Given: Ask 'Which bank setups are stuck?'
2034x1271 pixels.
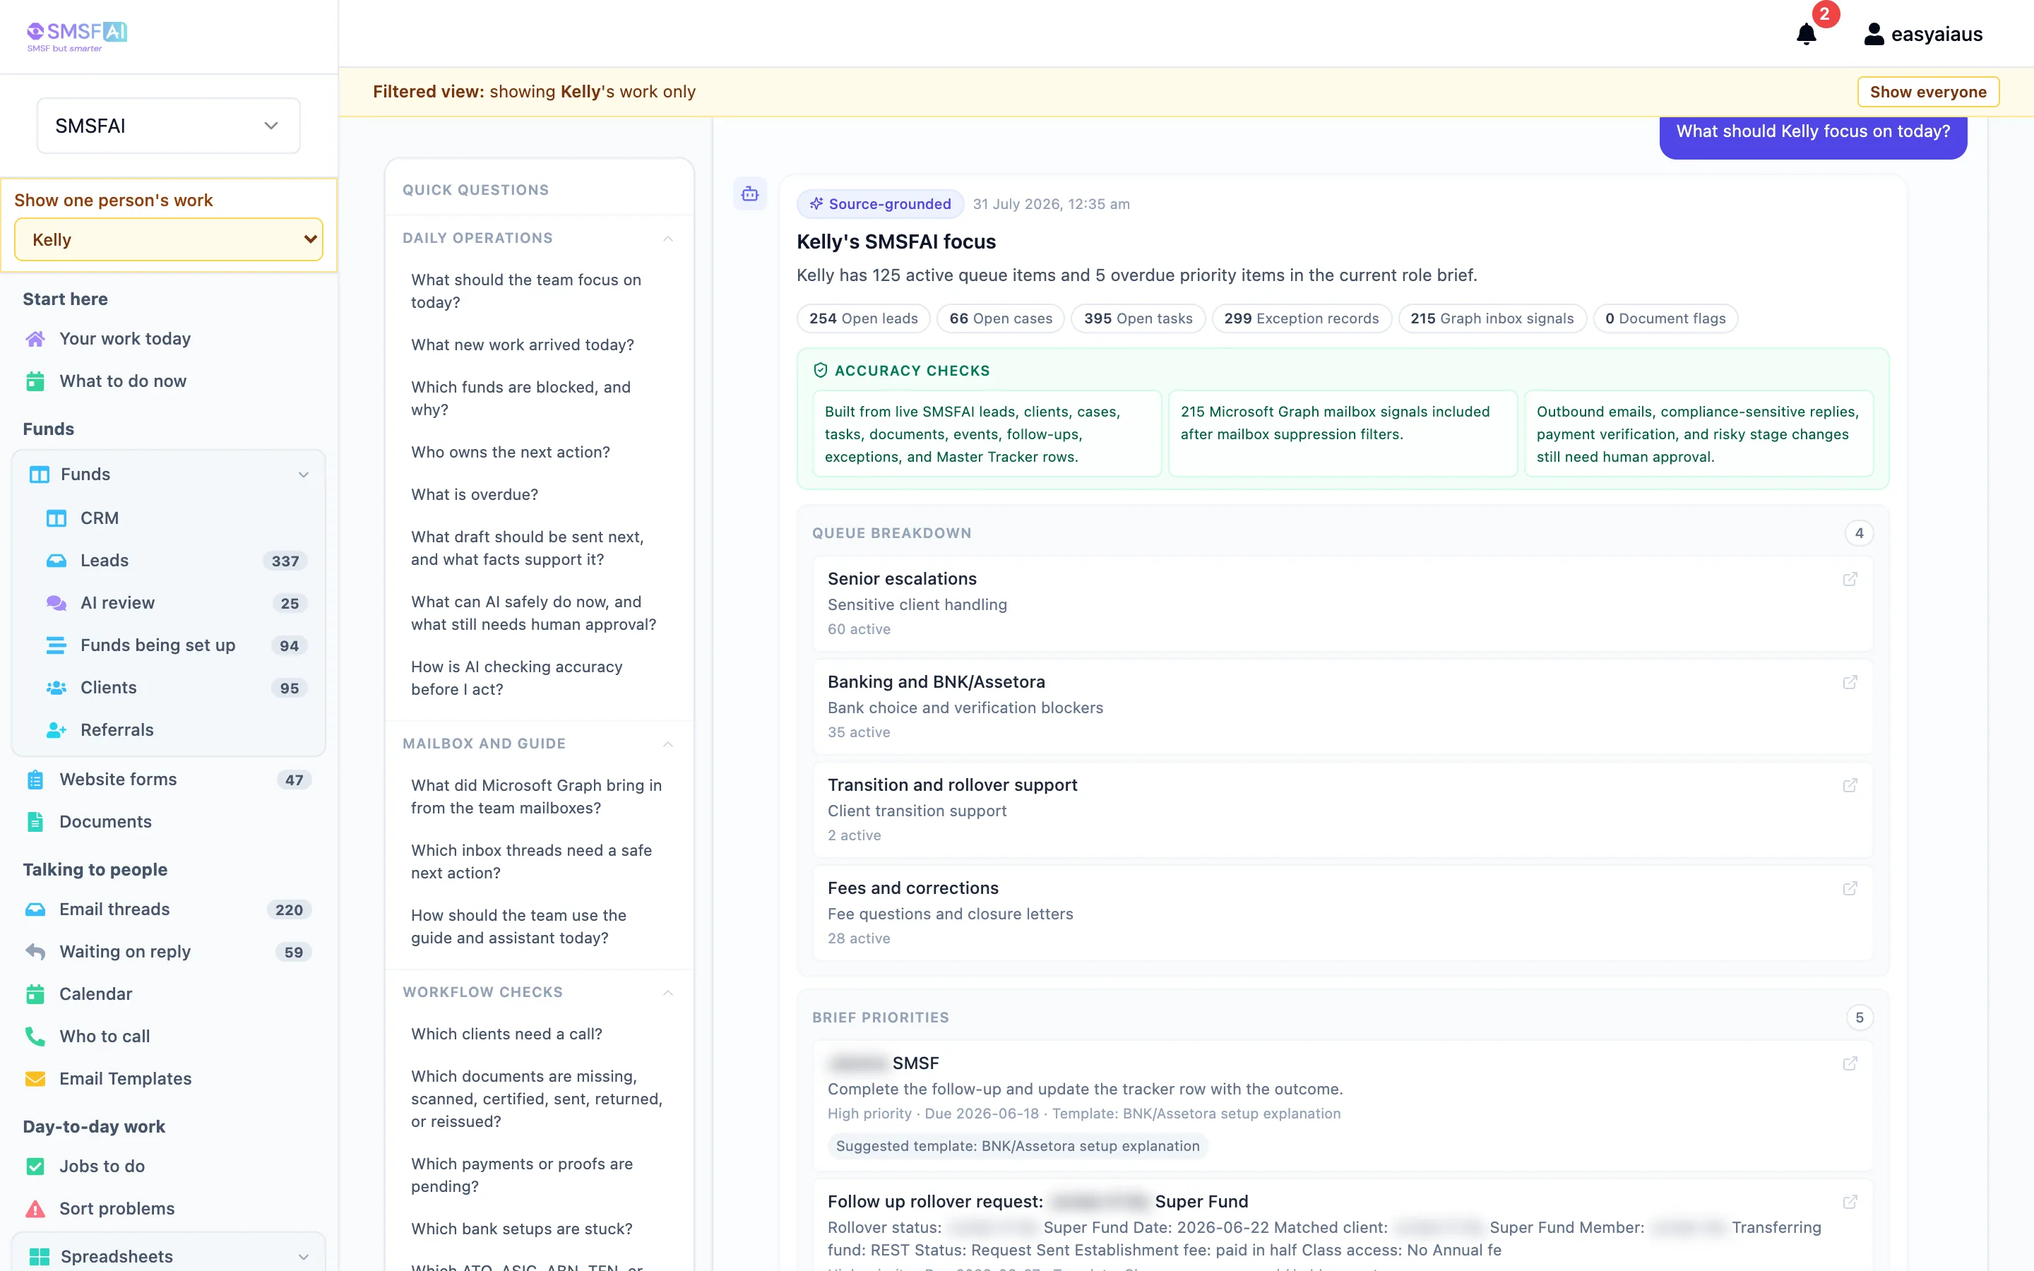Looking at the screenshot, I should click(x=521, y=1229).
